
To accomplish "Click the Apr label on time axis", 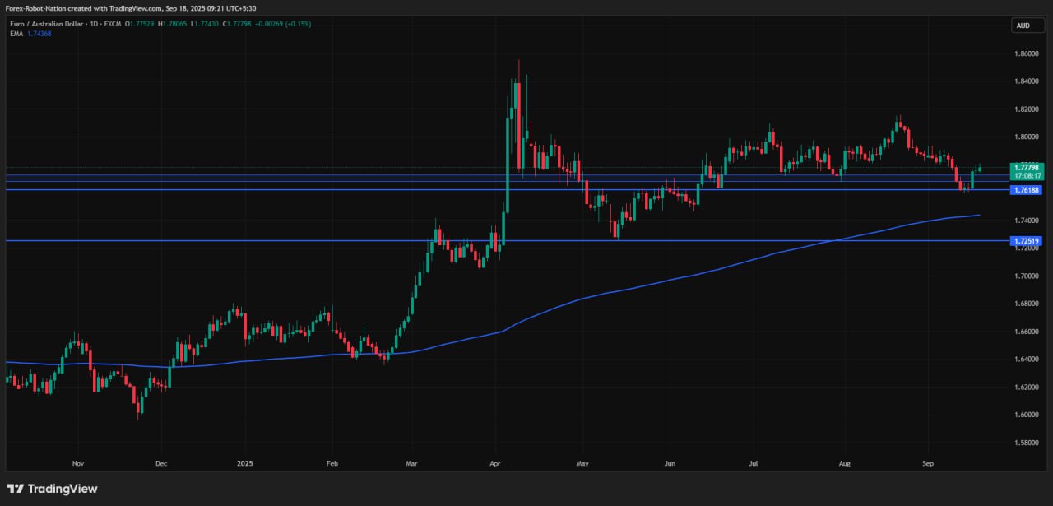I will (495, 463).
